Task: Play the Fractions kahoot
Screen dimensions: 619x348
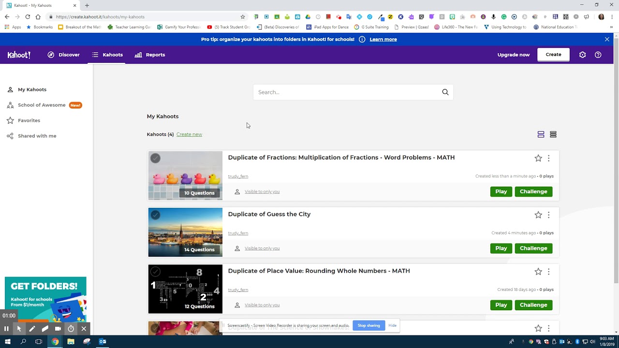Action: (501, 191)
